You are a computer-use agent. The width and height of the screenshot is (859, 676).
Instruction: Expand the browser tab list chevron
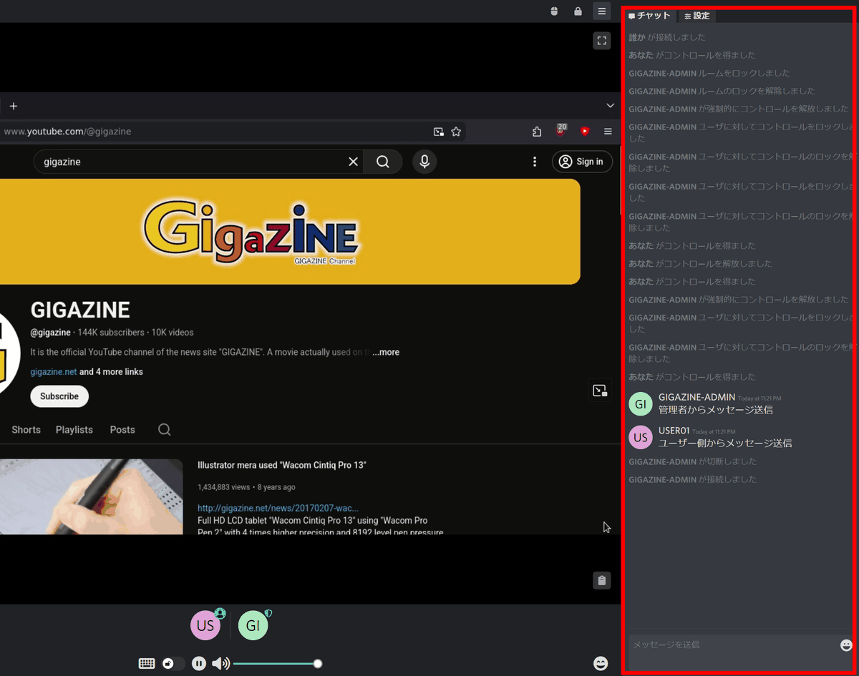click(x=610, y=106)
